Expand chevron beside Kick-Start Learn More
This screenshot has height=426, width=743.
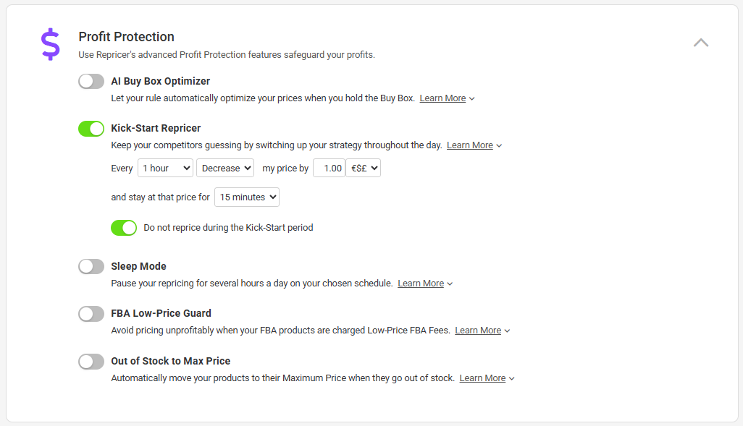[499, 146]
